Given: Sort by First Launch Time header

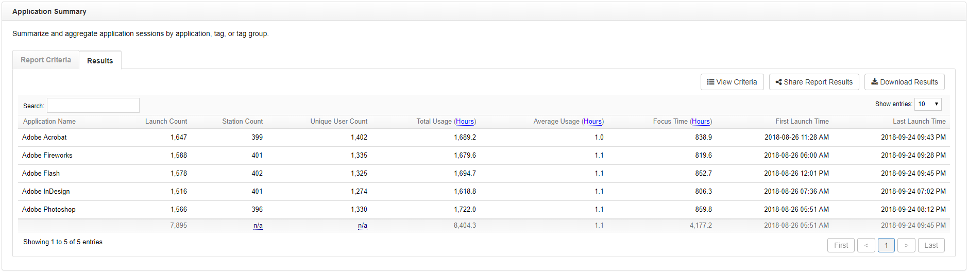Looking at the screenshot, I should point(802,122).
